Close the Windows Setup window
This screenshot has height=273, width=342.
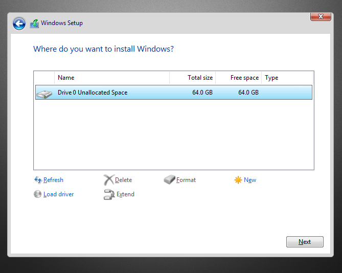321,16
